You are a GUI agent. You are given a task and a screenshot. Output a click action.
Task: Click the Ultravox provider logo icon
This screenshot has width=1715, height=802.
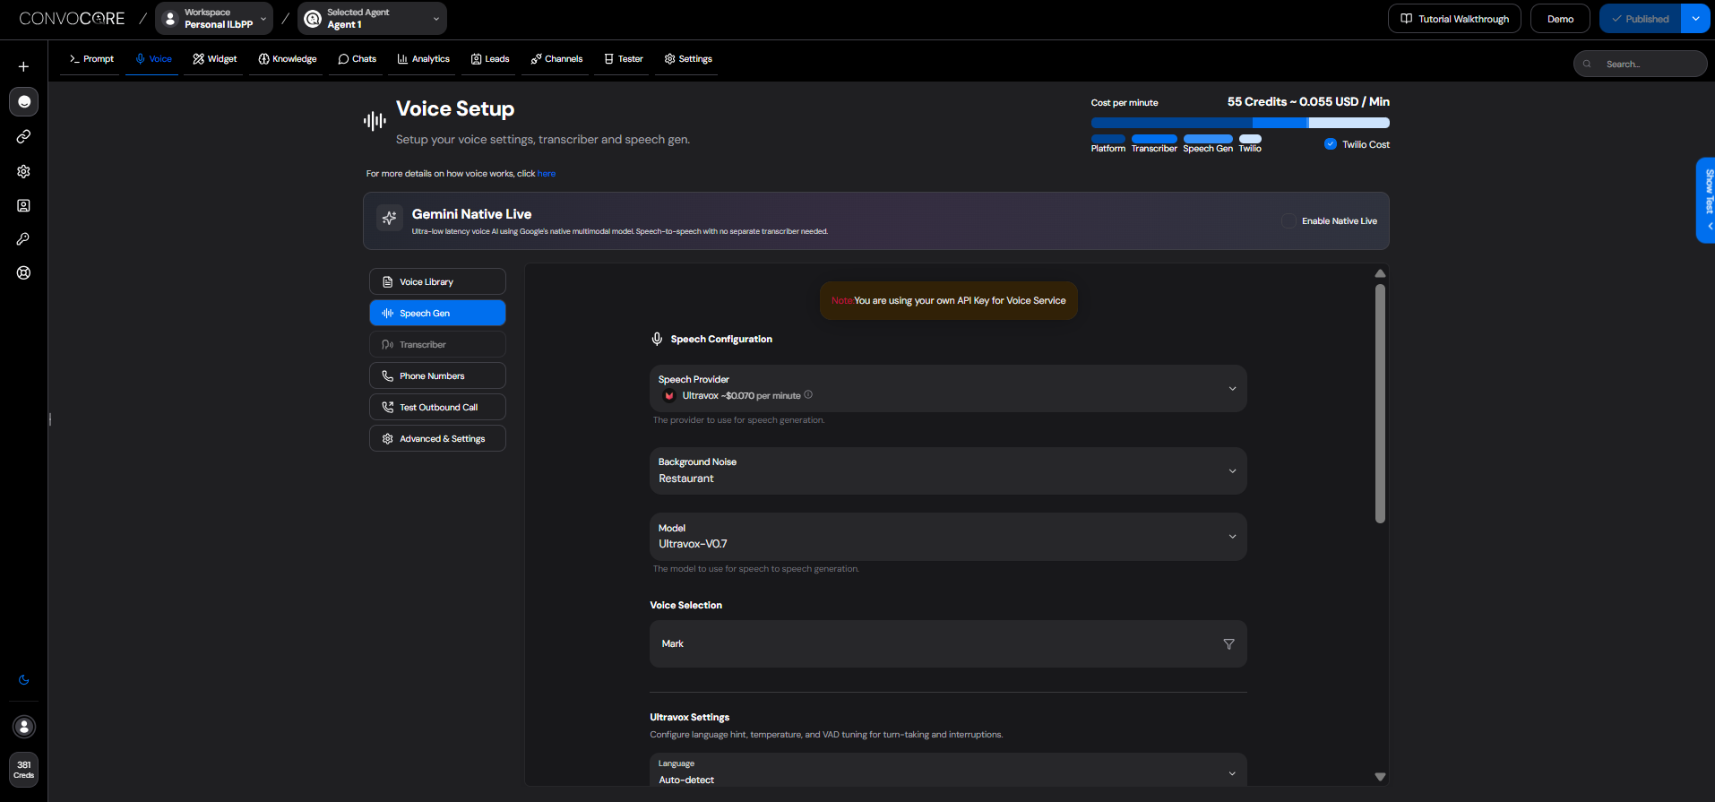click(x=669, y=395)
